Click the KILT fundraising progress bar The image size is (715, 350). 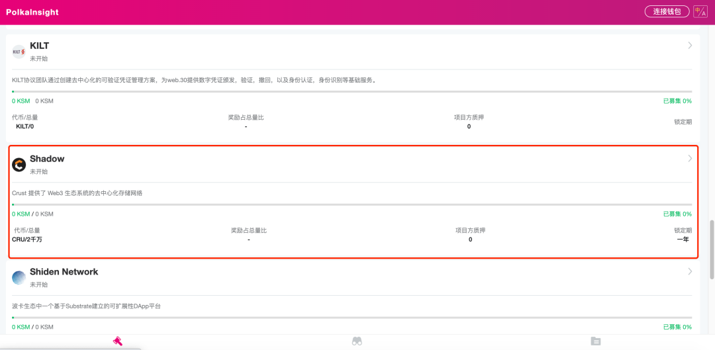pyautogui.click(x=352, y=91)
